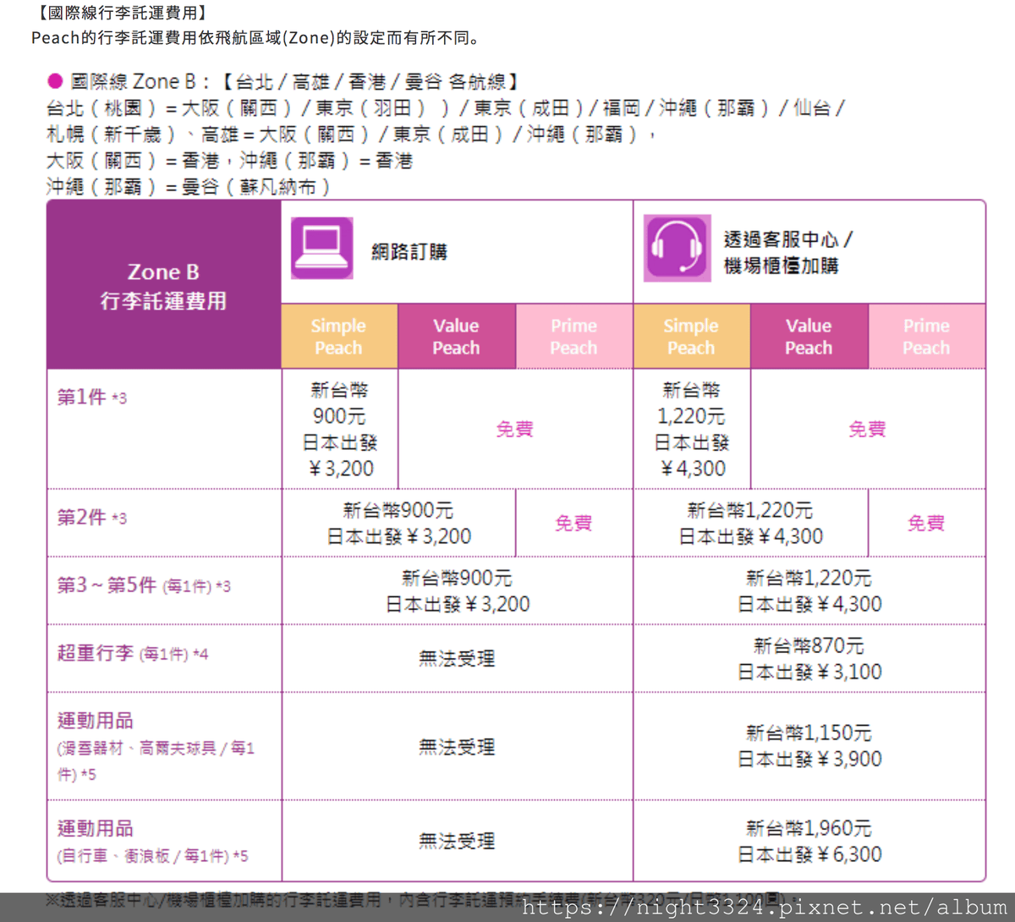
Task: Click 第3～第5件 online 新台幣900元 cell
Action: pyautogui.click(x=458, y=590)
